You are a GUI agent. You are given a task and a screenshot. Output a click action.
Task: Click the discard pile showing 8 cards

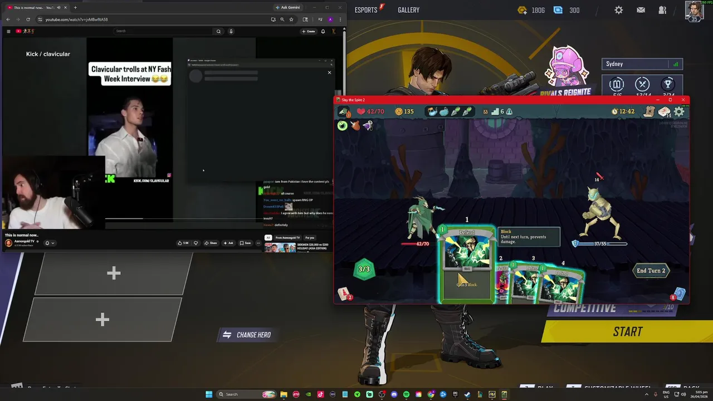pos(678,294)
